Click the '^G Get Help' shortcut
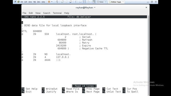This screenshot has width=171, height=96. (x=29, y=89)
